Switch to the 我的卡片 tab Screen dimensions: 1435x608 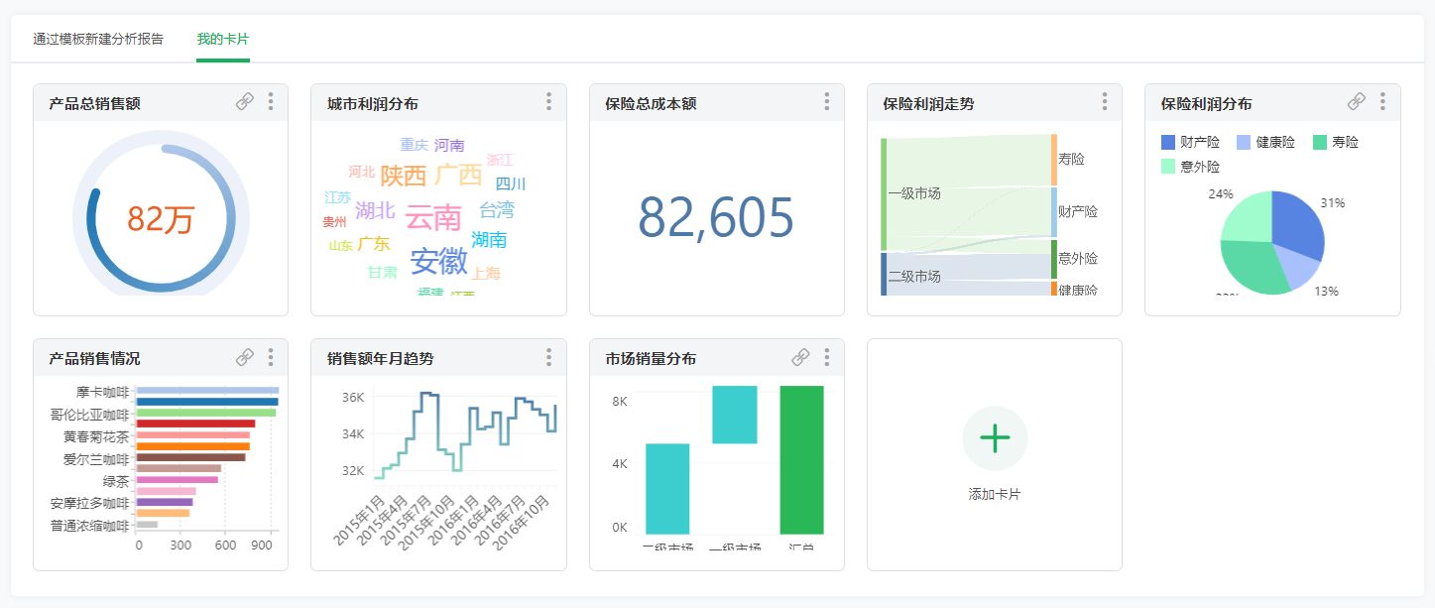pos(222,39)
